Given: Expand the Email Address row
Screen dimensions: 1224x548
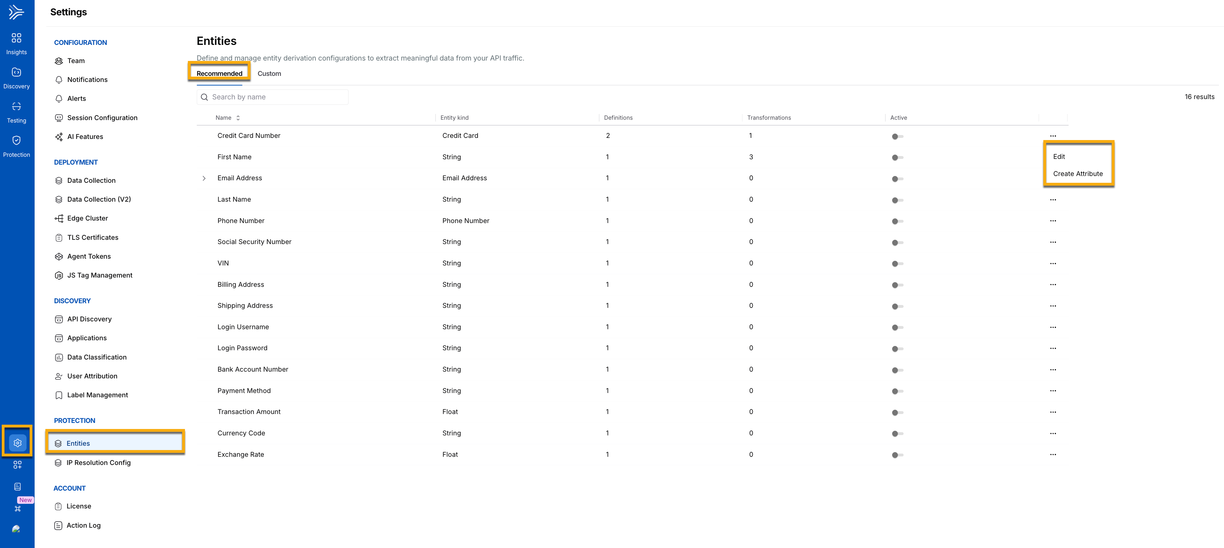Looking at the screenshot, I should (204, 178).
